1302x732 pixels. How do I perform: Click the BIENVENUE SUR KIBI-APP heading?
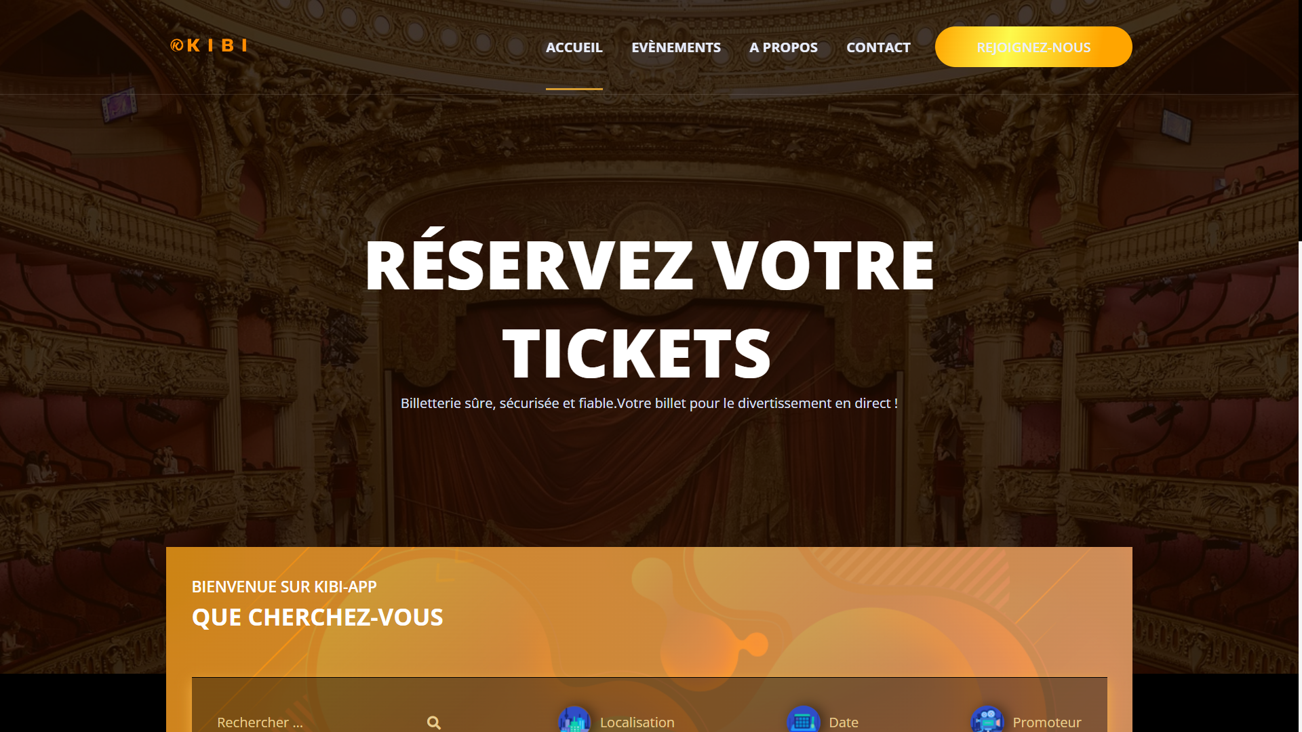click(284, 587)
